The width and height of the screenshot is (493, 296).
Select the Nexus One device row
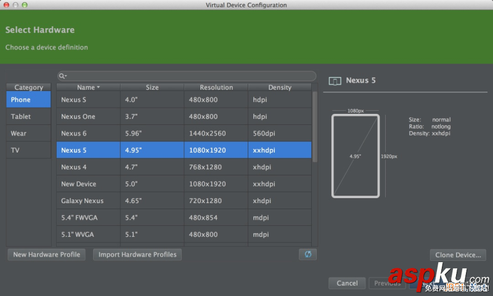tap(184, 116)
